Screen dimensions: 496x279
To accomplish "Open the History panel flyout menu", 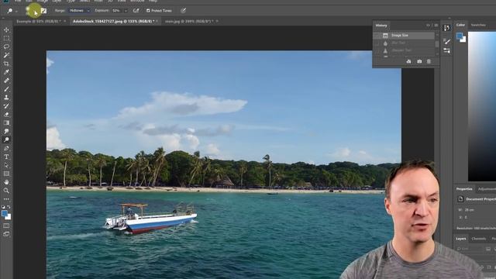I will [x=436, y=26].
